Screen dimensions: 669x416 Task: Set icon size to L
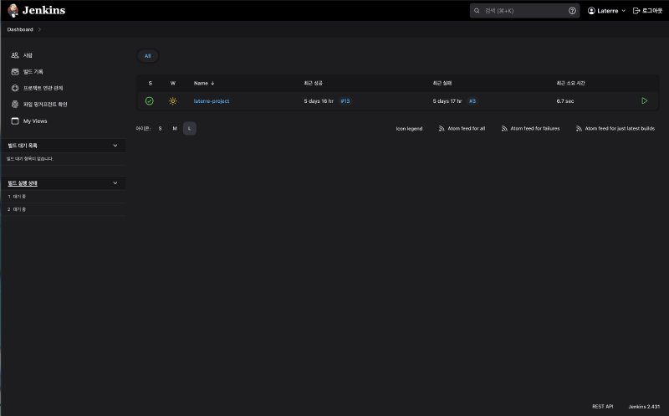[190, 129]
